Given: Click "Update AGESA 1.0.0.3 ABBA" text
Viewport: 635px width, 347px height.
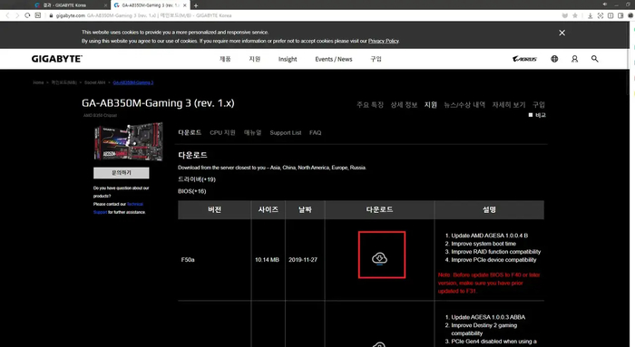Looking at the screenshot, I should [x=488, y=317].
